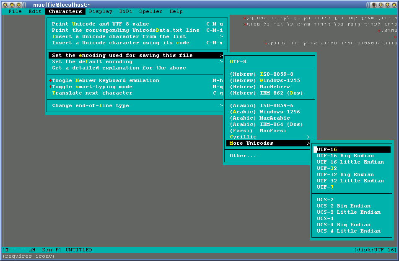Open the File menu

pyautogui.click(x=15, y=11)
